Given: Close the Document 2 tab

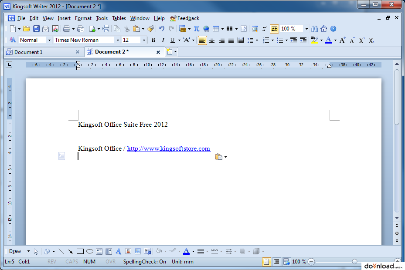Looking at the screenshot, I should click(158, 52).
